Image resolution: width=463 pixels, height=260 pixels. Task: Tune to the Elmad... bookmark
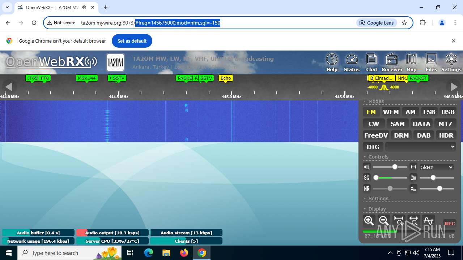pyautogui.click(x=384, y=78)
